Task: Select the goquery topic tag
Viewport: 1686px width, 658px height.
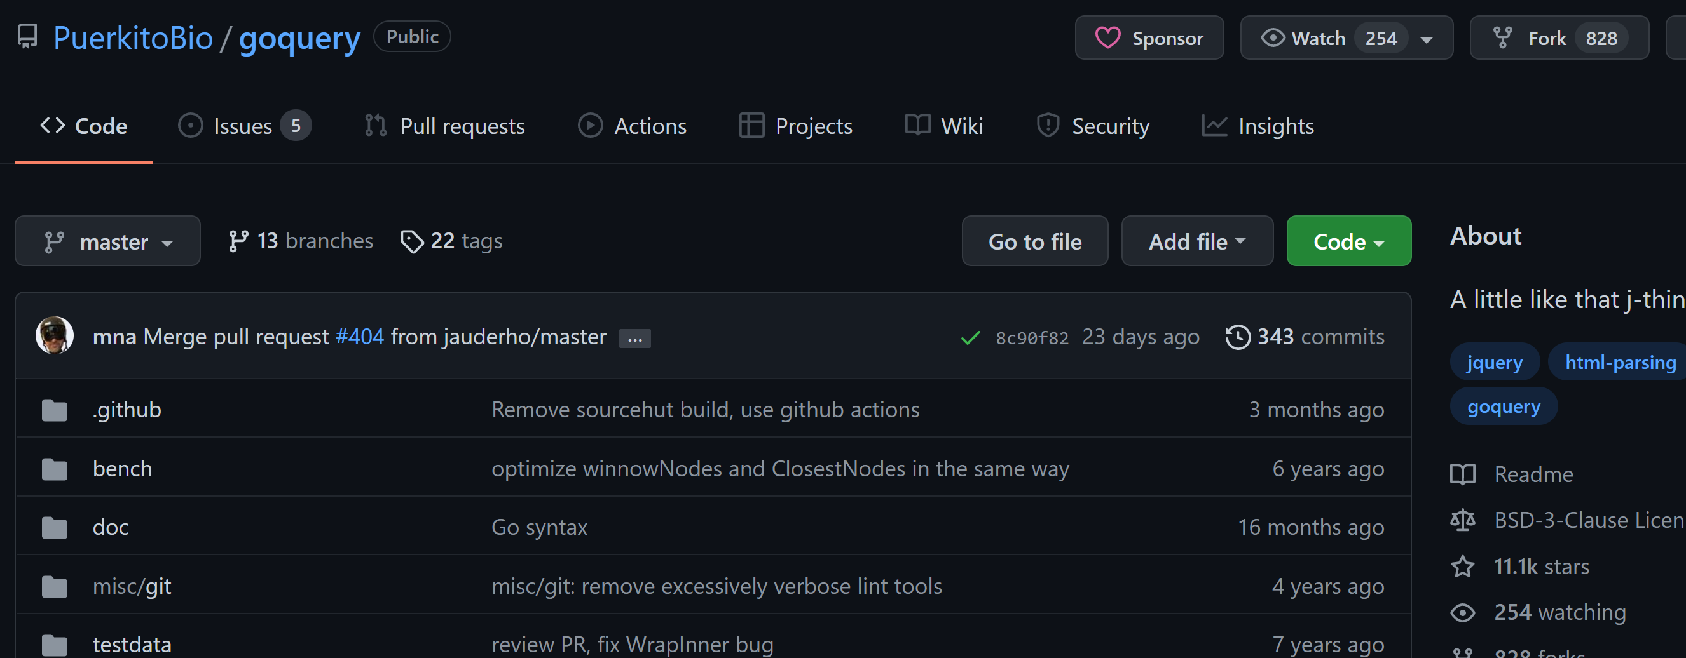Action: tap(1504, 406)
